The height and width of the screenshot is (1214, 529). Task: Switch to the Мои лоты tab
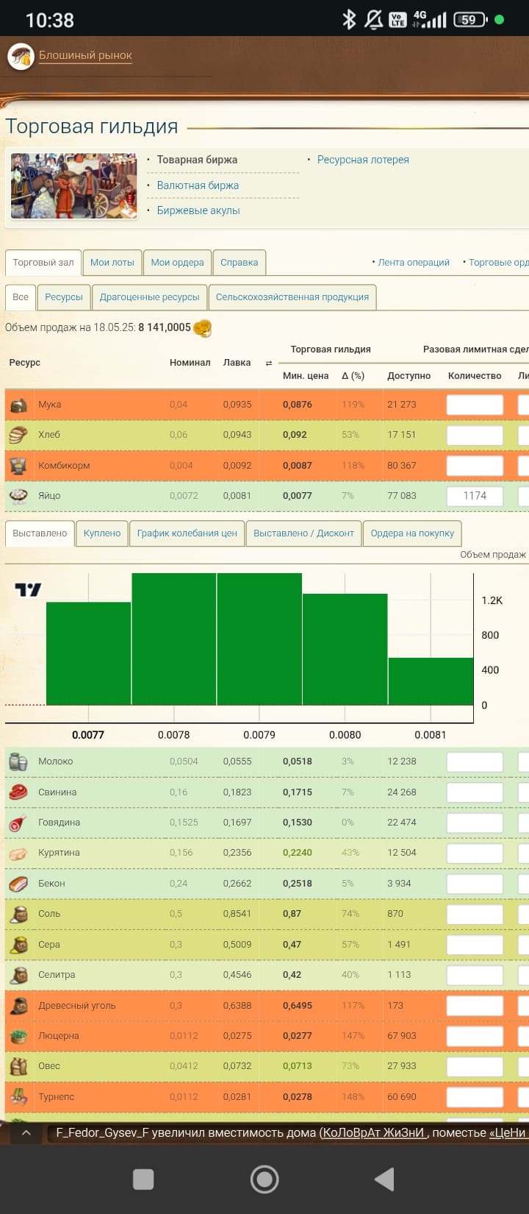click(112, 263)
